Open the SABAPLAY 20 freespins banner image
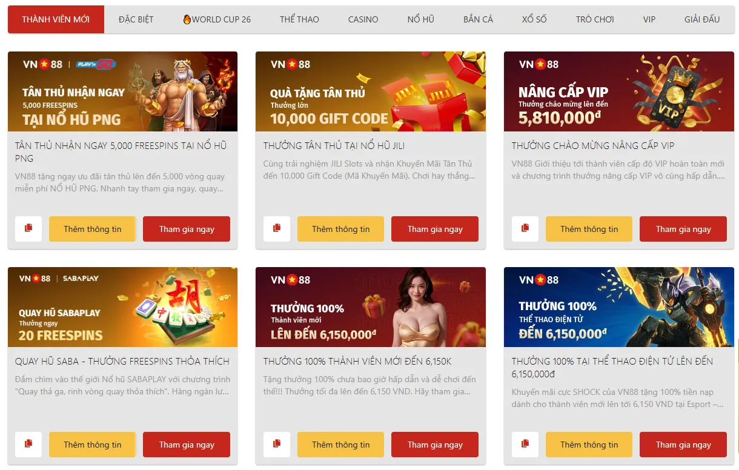Viewport: 739px width, 470px height. [x=122, y=307]
